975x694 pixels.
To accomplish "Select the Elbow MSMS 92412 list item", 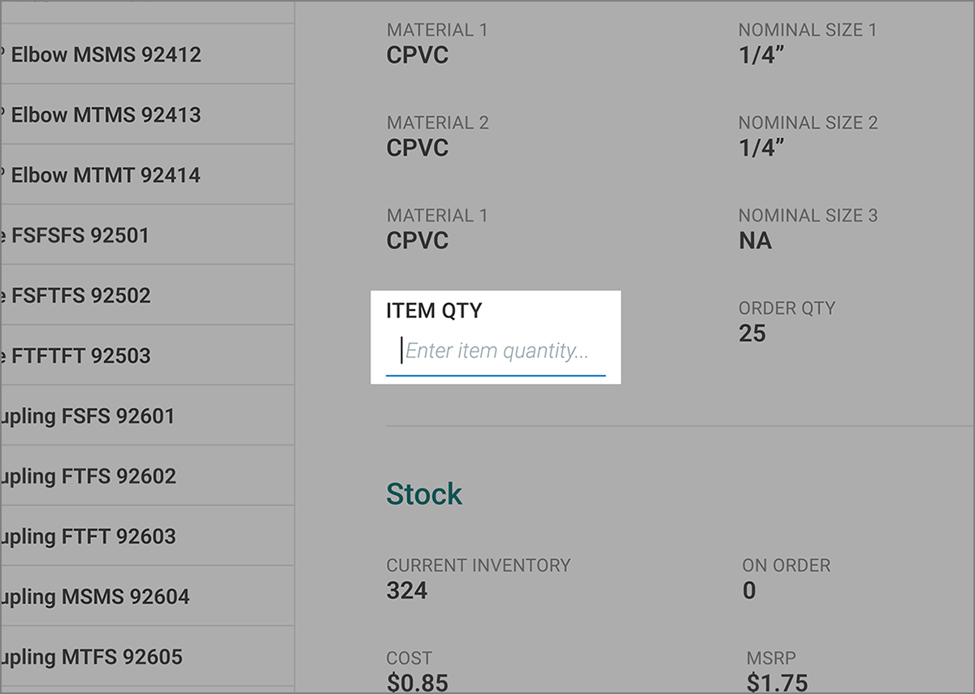I will [x=147, y=54].
